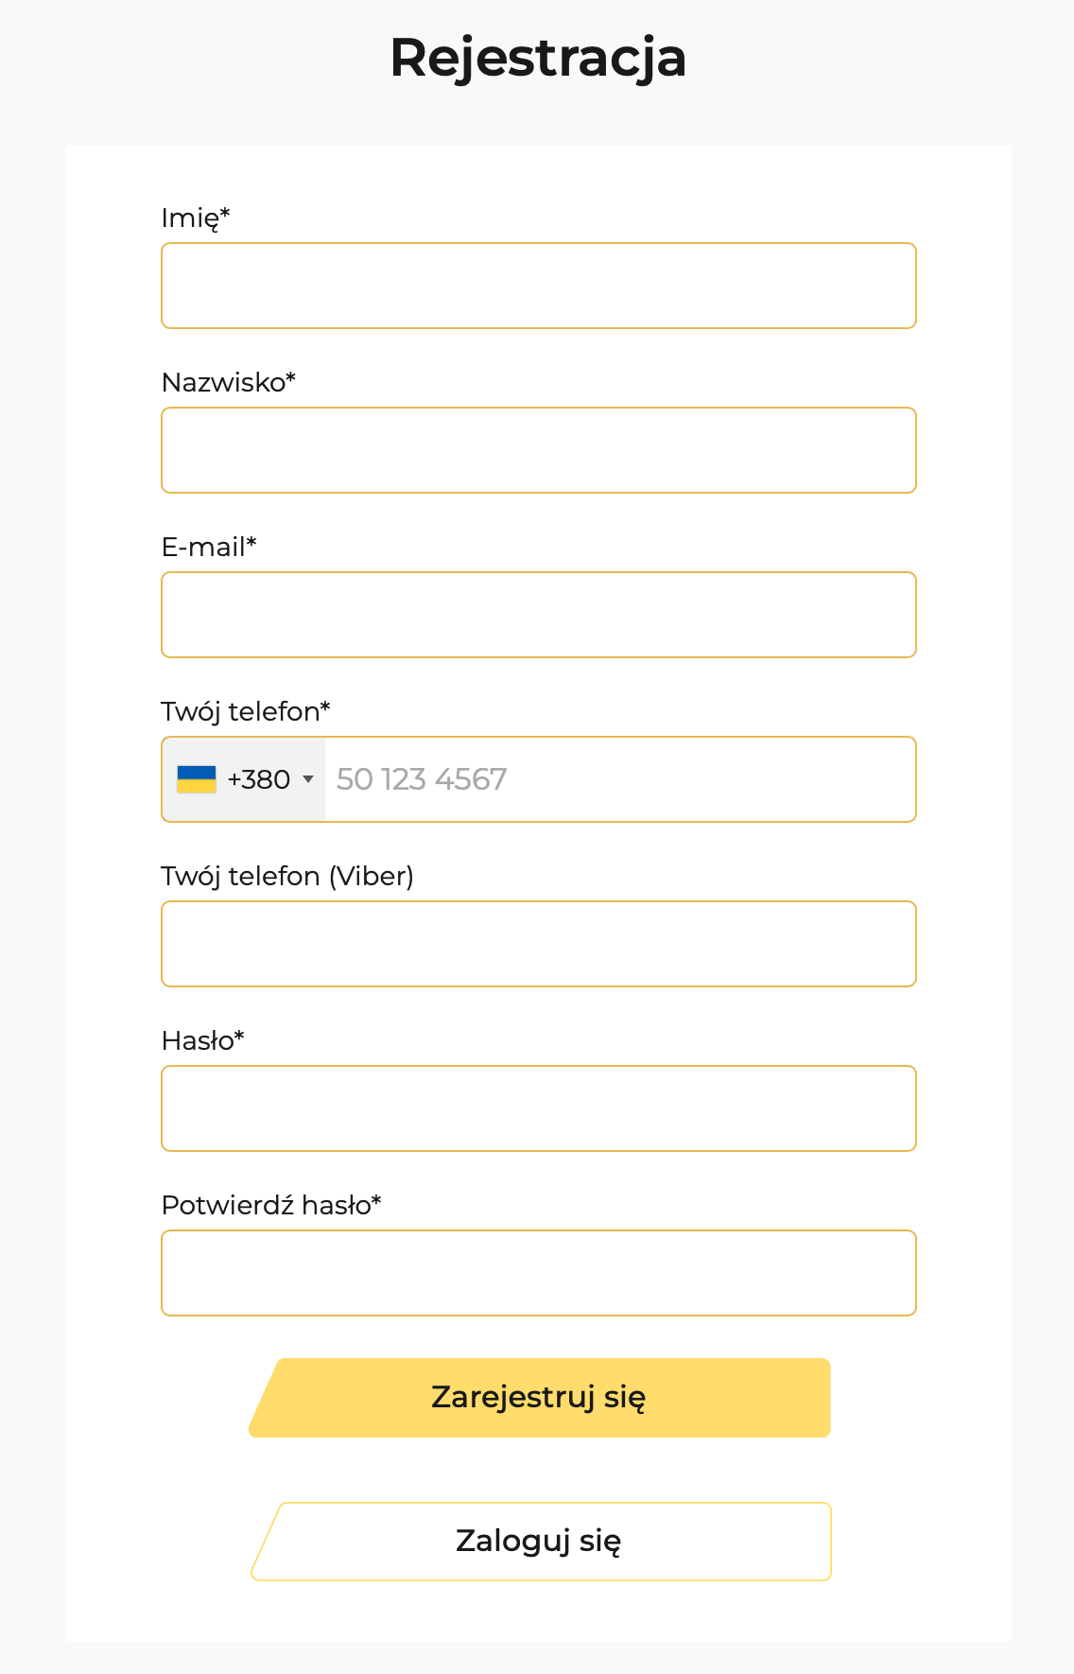
Task: Focus the Imię input field
Action: click(539, 286)
